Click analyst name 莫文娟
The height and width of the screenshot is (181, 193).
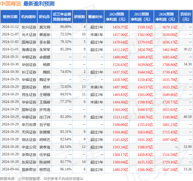(x=45, y=27)
